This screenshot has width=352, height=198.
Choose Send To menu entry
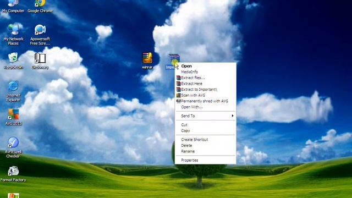pyautogui.click(x=205, y=116)
